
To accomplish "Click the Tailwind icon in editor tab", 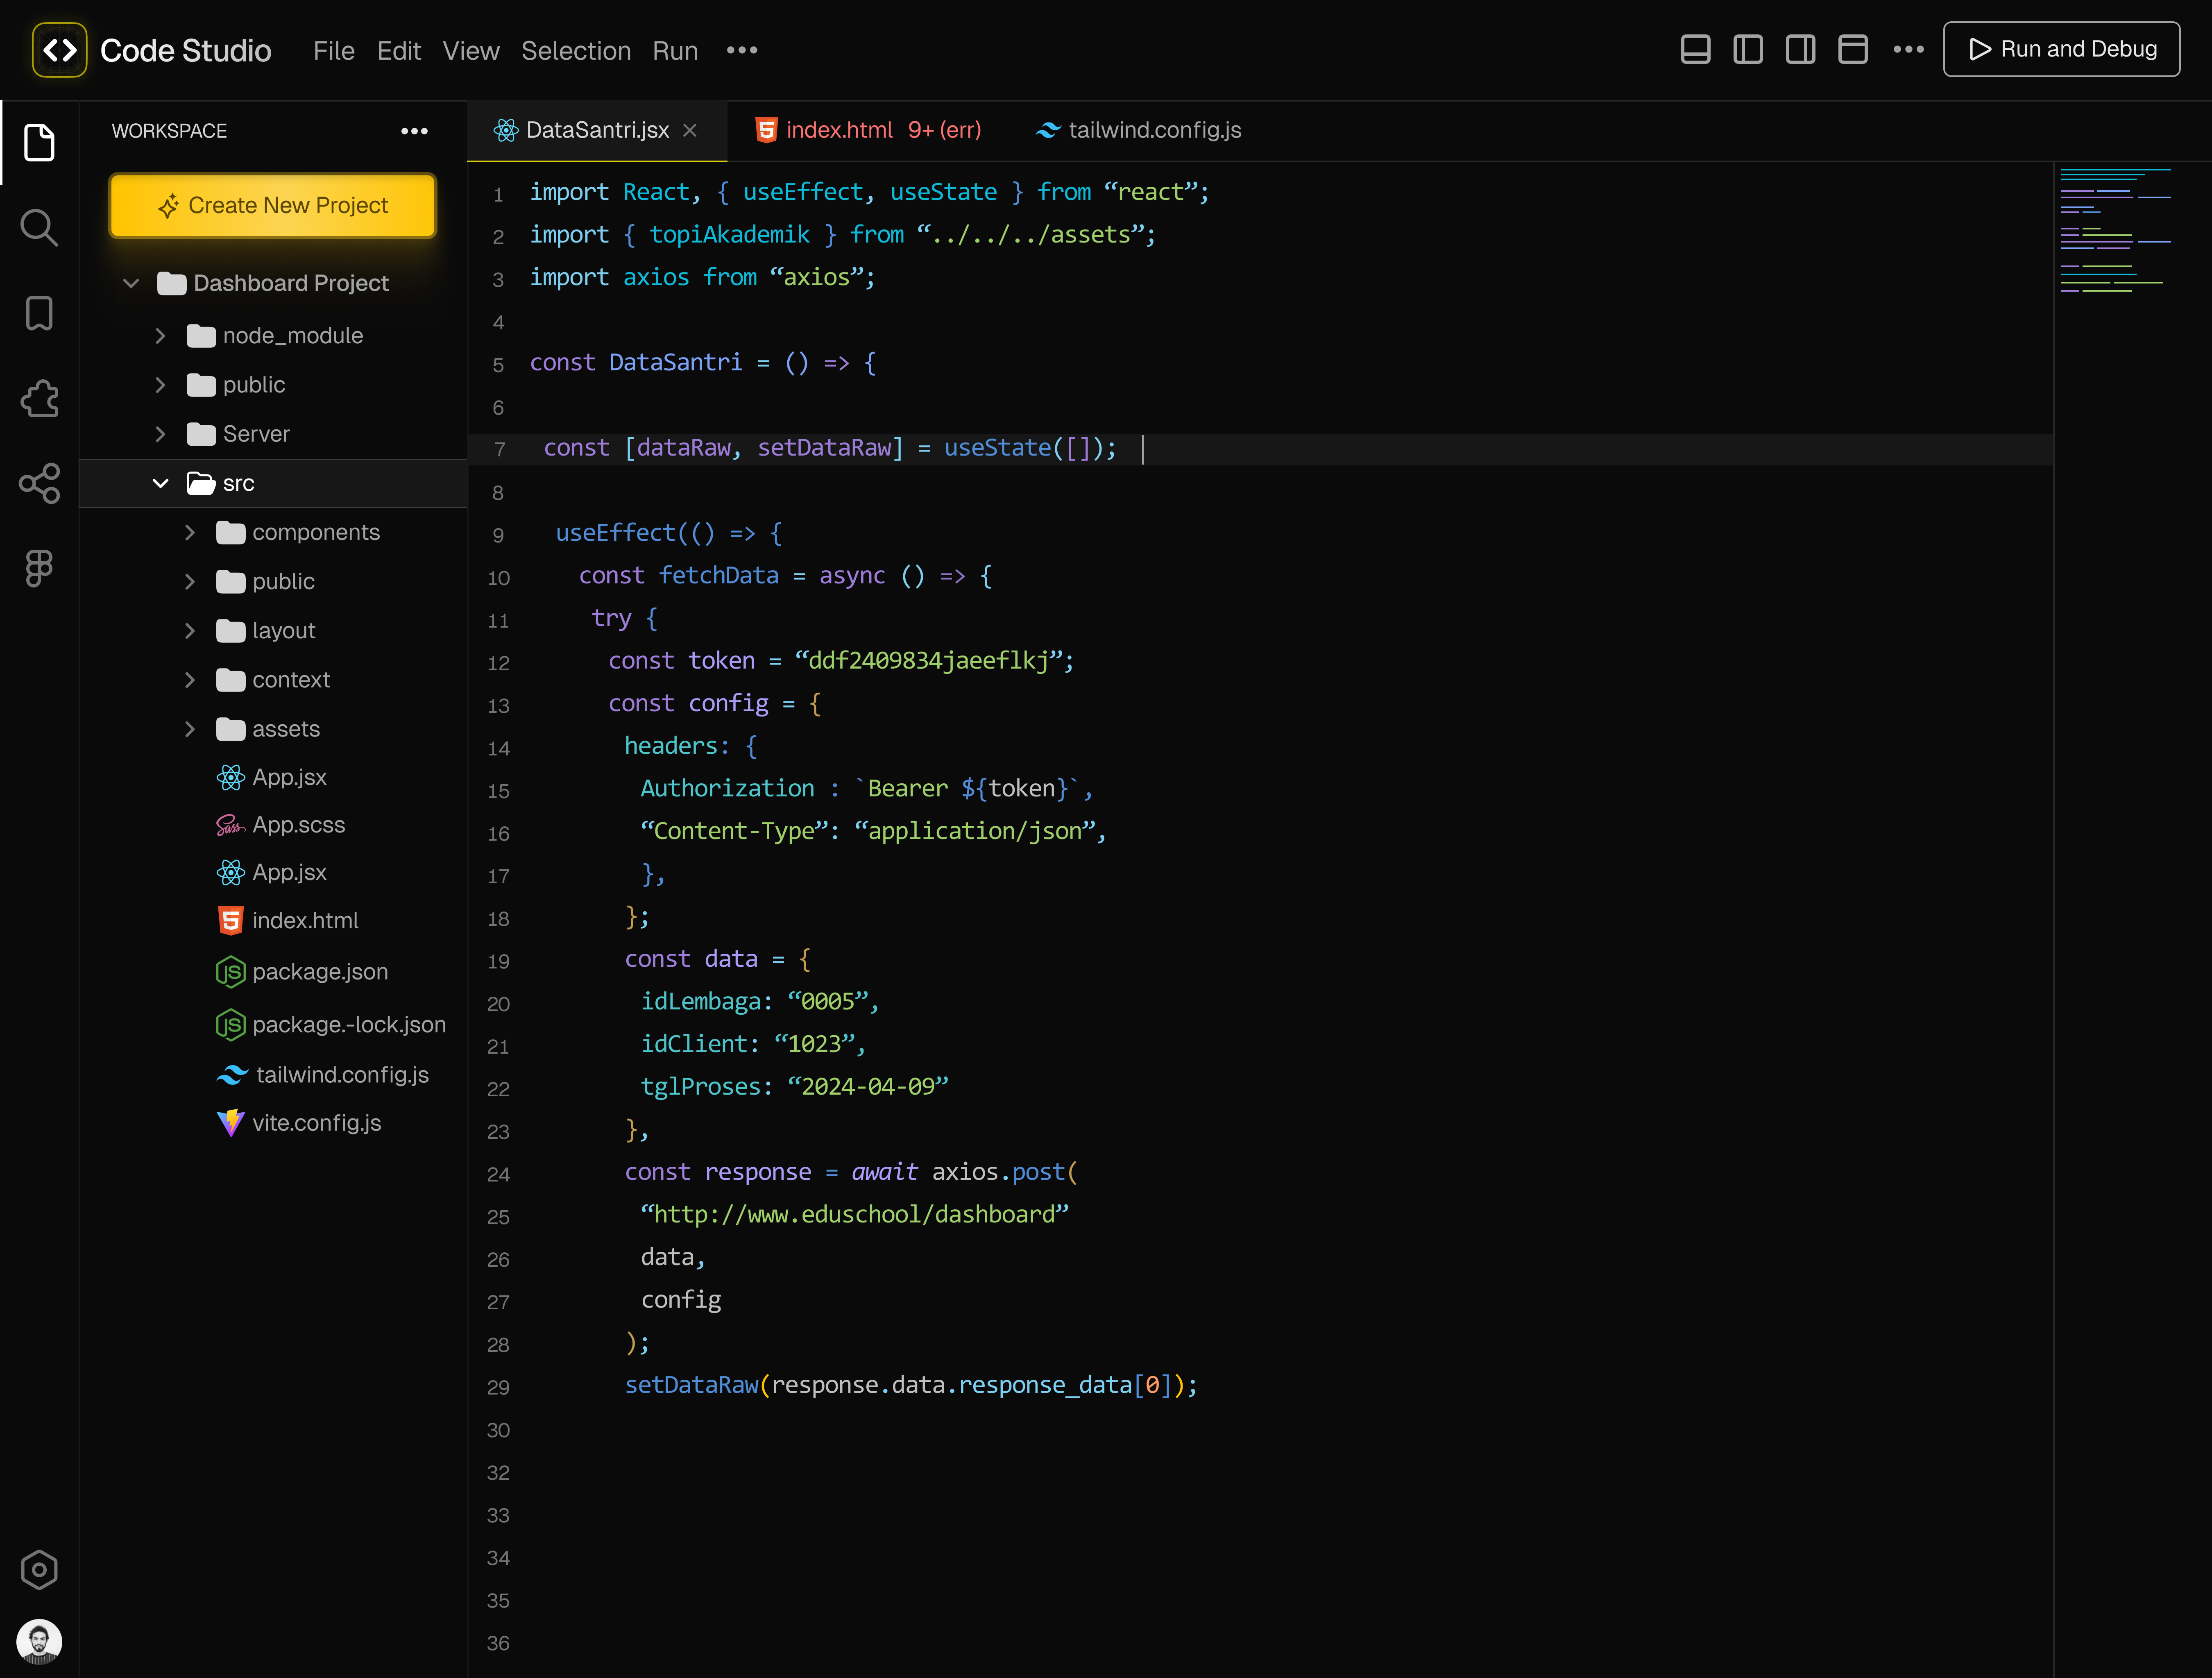I will coord(1048,130).
